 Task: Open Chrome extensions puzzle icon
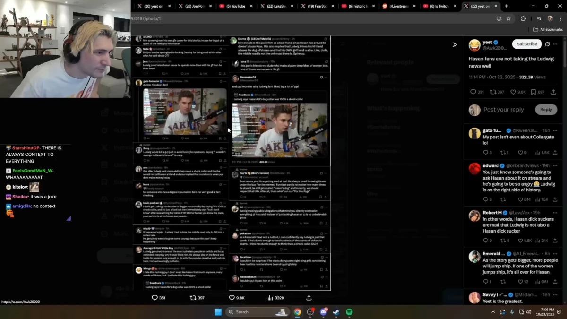[x=523, y=18]
